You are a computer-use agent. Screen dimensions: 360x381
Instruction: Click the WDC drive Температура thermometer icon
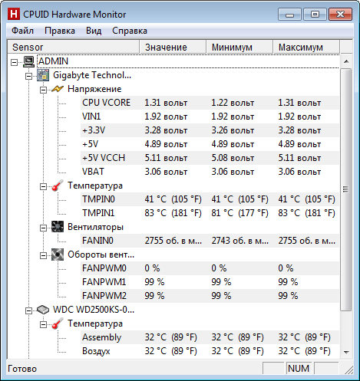coord(58,324)
